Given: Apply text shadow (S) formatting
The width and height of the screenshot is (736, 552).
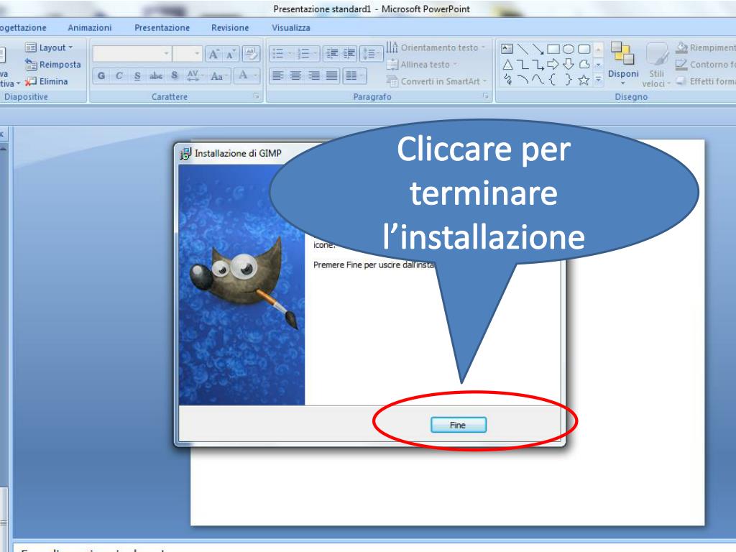Looking at the screenshot, I should tap(174, 75).
